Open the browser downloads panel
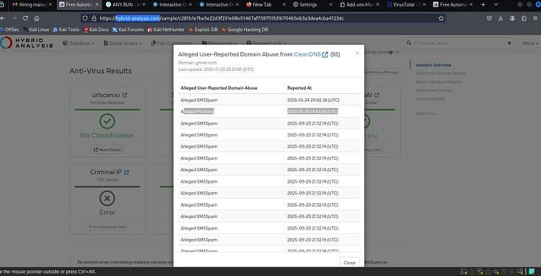Image resolution: width=541 pixels, height=276 pixels. [501, 18]
